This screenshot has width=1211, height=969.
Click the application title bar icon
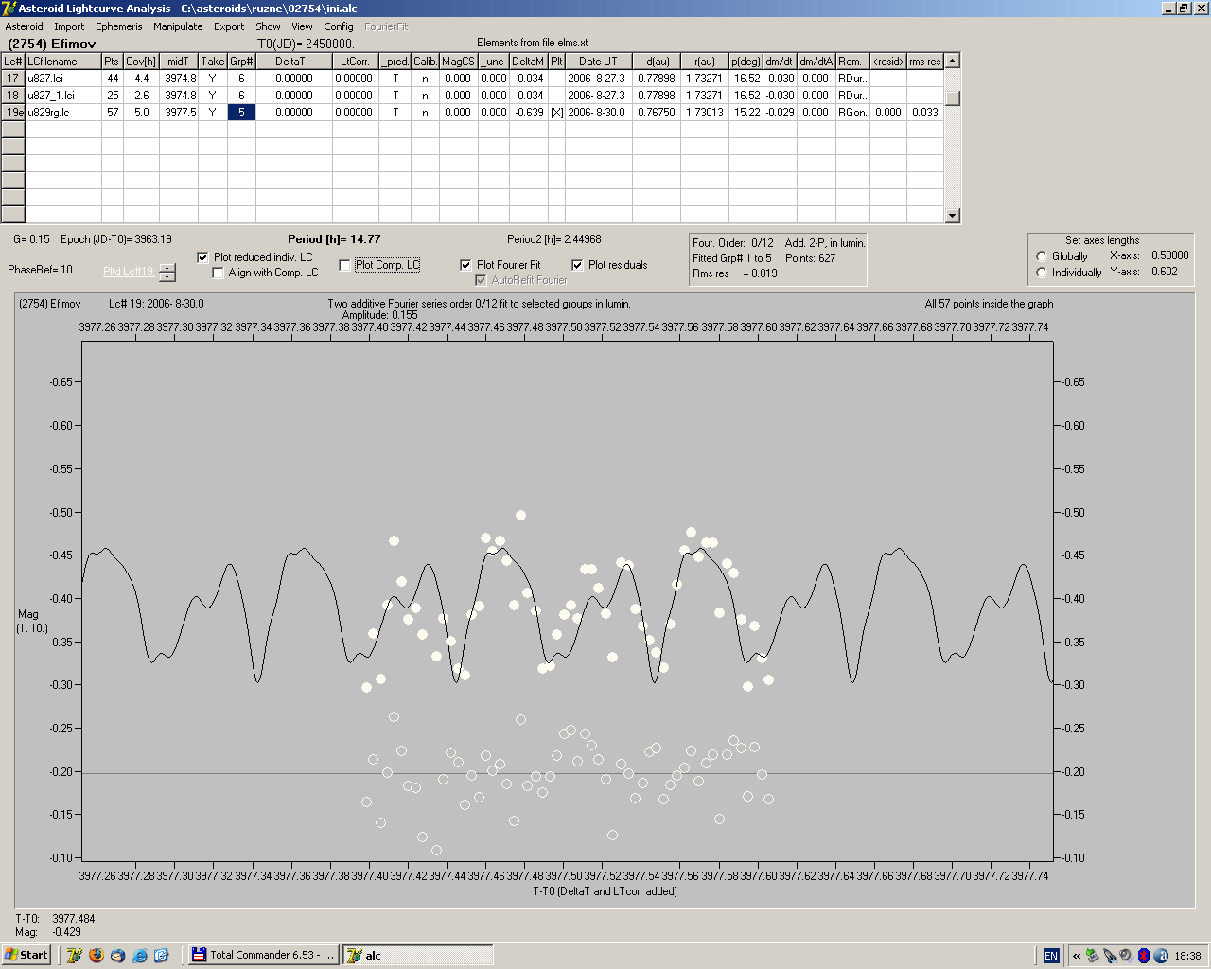point(9,9)
